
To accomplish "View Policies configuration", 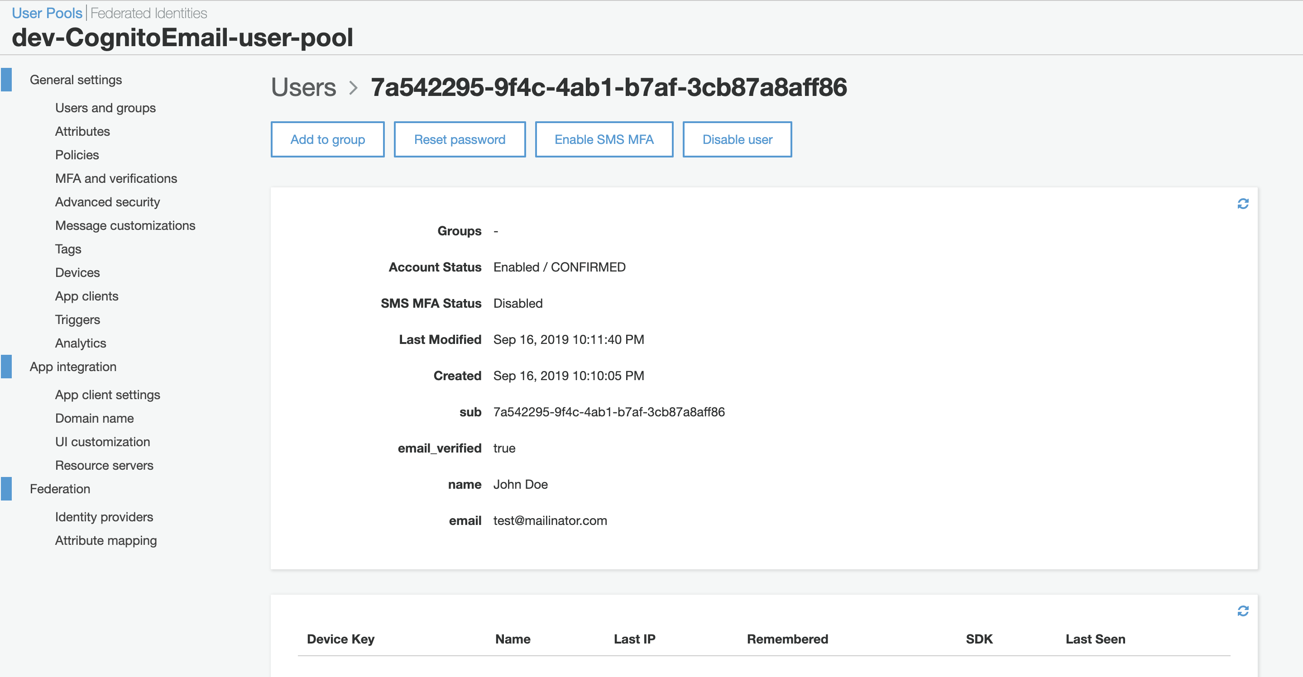I will 77,155.
